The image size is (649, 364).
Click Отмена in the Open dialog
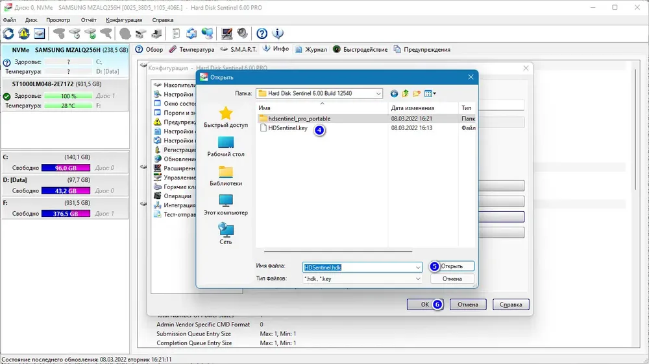click(452, 279)
